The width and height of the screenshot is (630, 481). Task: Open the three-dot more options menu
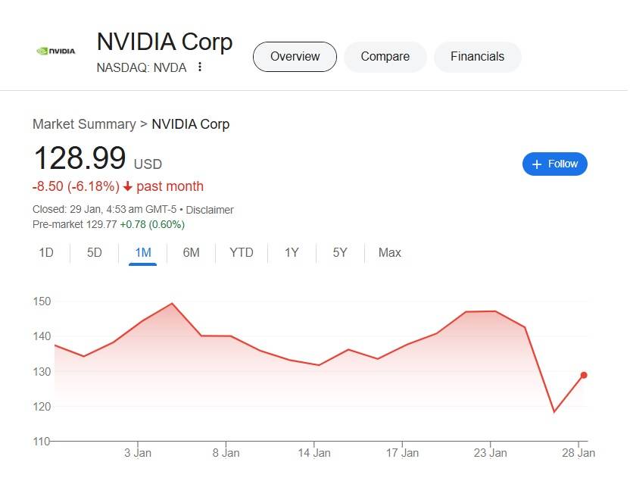(x=200, y=67)
